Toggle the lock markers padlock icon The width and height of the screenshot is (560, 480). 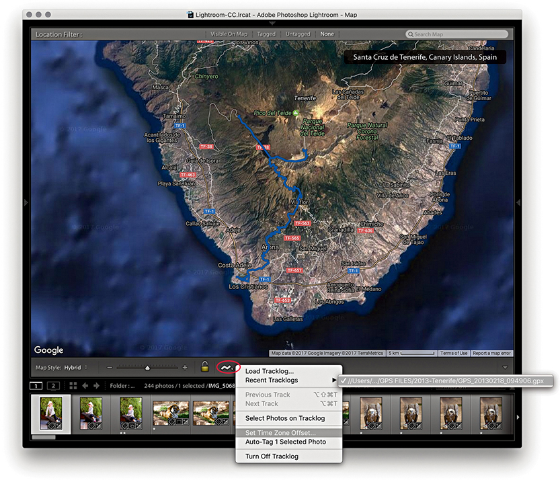(204, 367)
